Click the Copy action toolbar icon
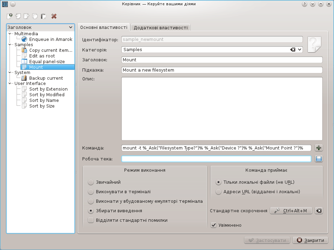Viewport: 334px width, 250px height. 35,16
